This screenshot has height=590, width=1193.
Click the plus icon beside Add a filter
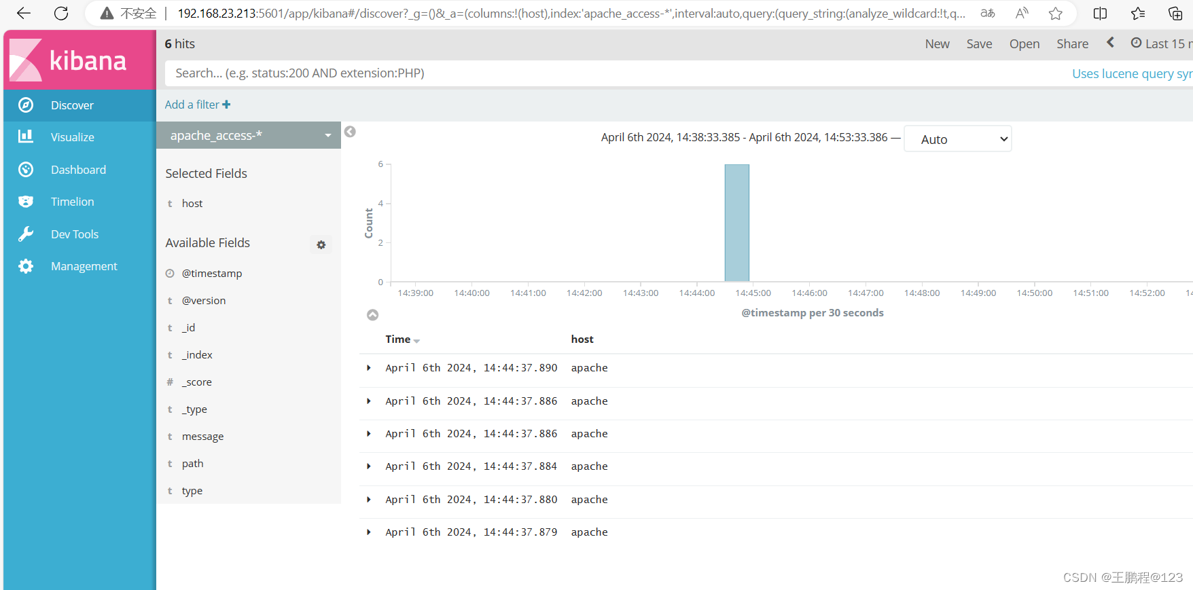[x=226, y=105]
